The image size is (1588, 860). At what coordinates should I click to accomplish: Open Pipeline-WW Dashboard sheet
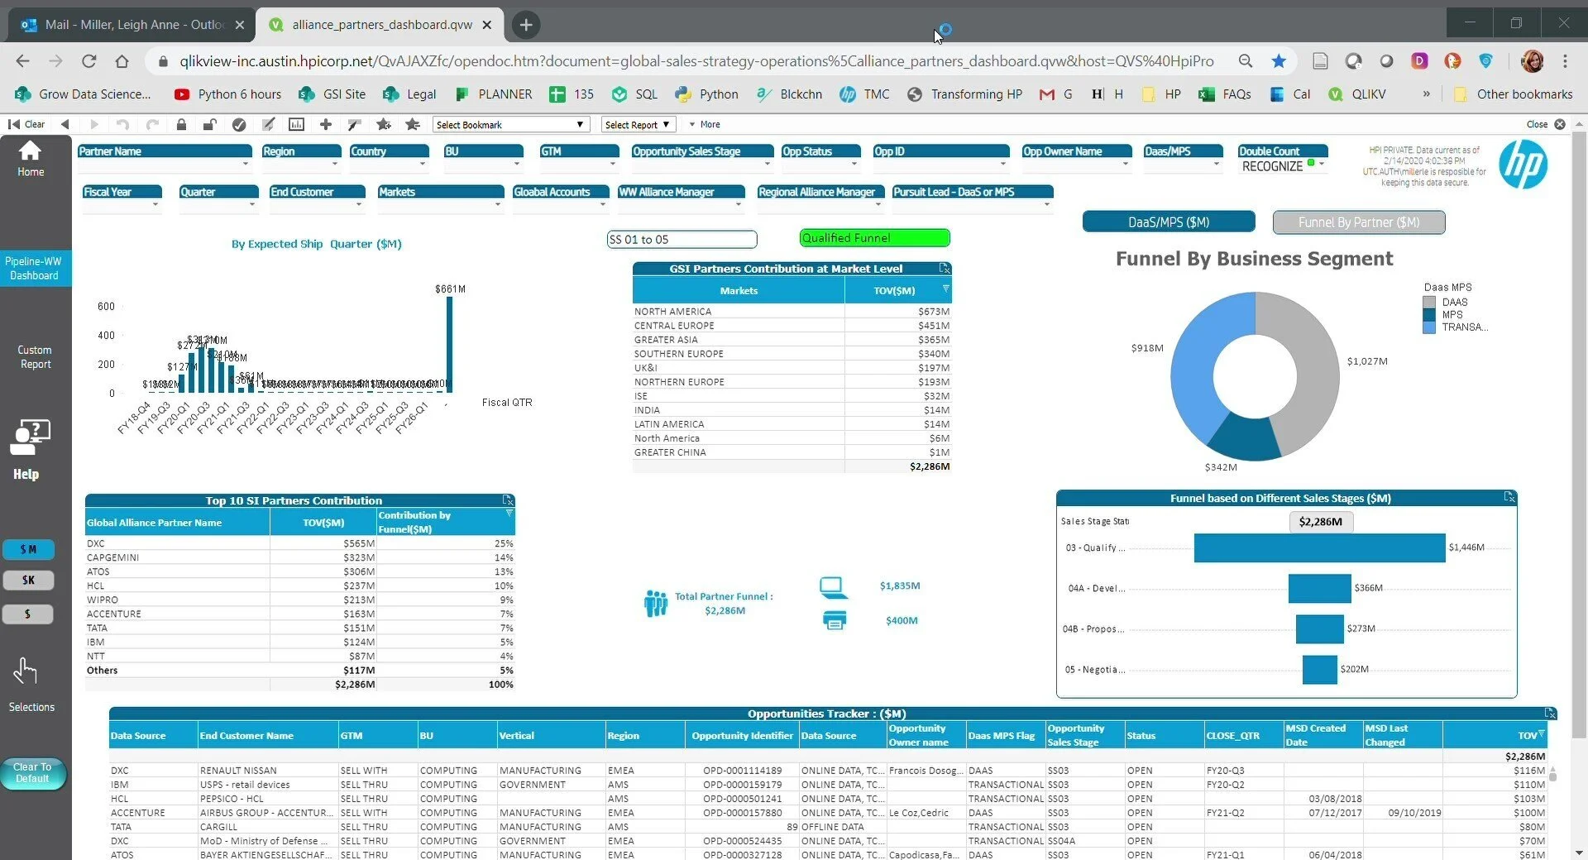point(34,268)
